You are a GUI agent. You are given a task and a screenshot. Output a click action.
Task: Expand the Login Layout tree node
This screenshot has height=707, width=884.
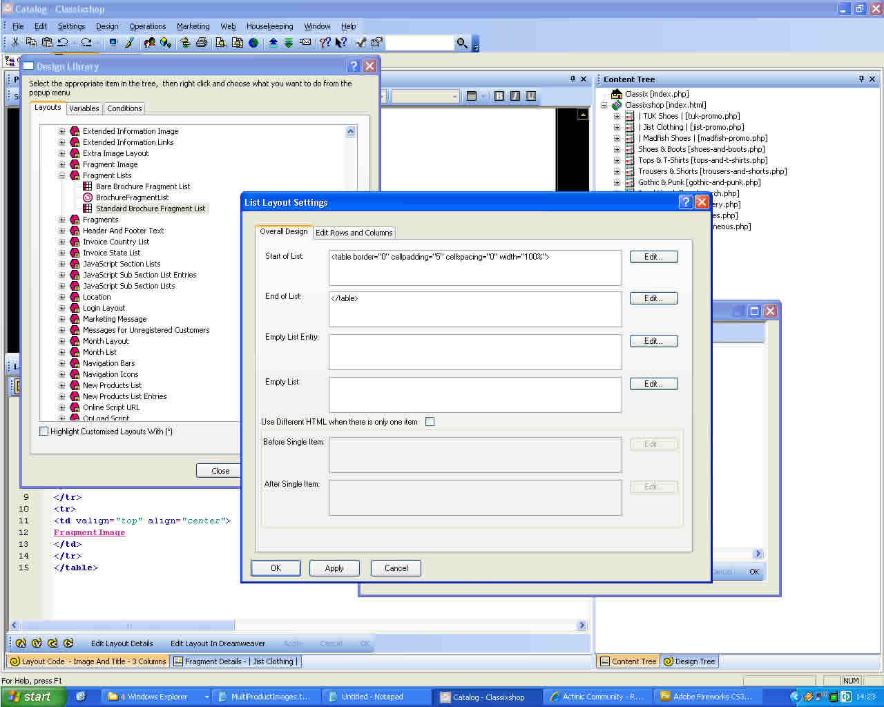tap(62, 308)
